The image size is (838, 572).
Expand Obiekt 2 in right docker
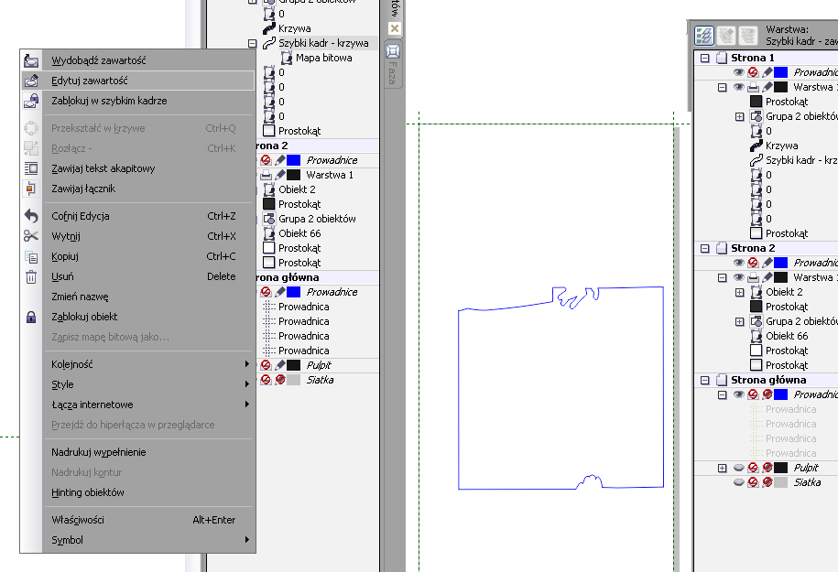[740, 292]
